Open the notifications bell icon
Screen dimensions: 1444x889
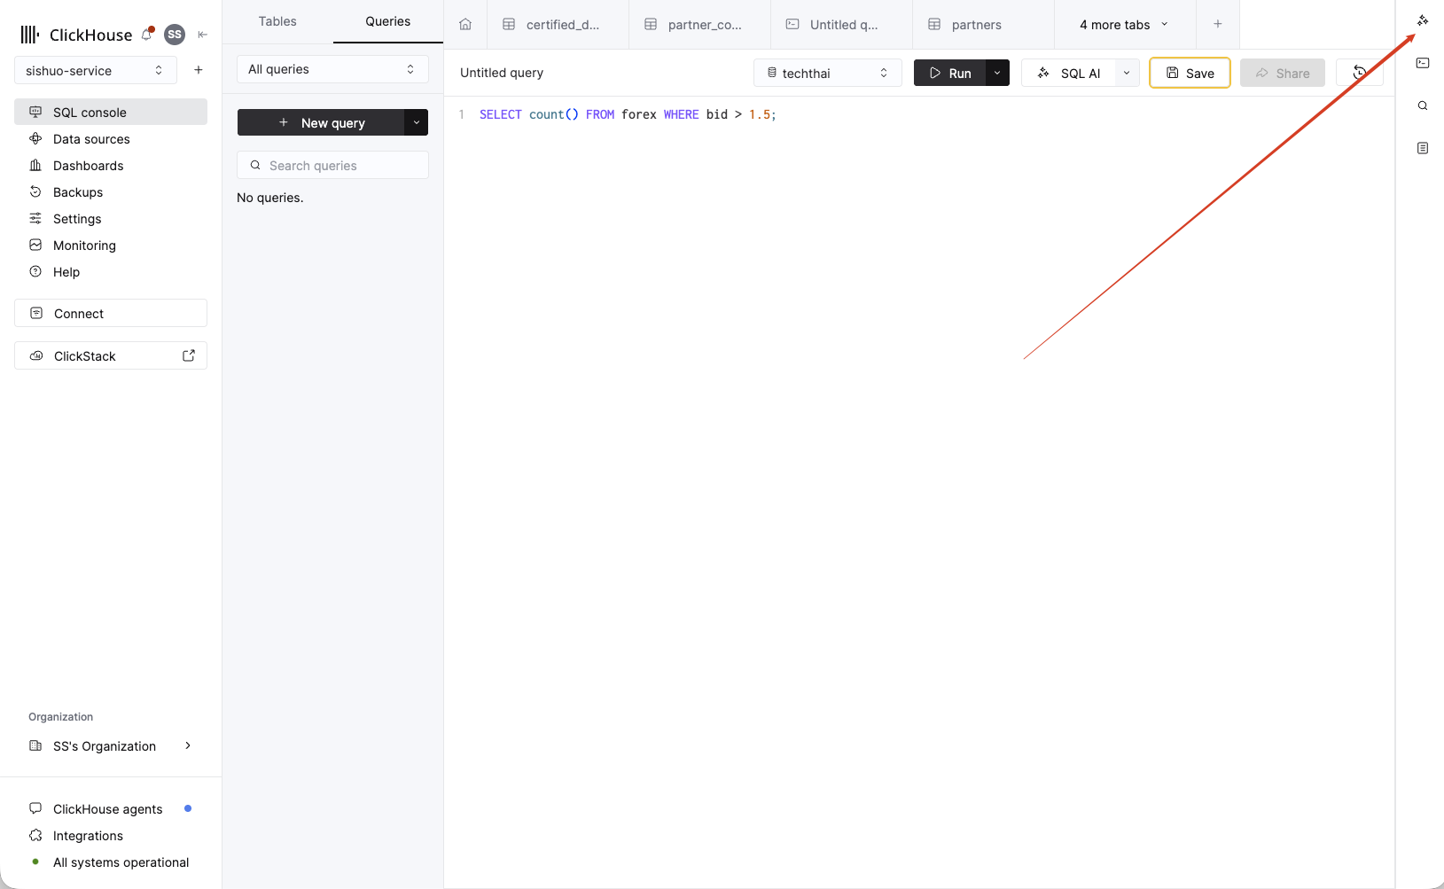(x=147, y=35)
